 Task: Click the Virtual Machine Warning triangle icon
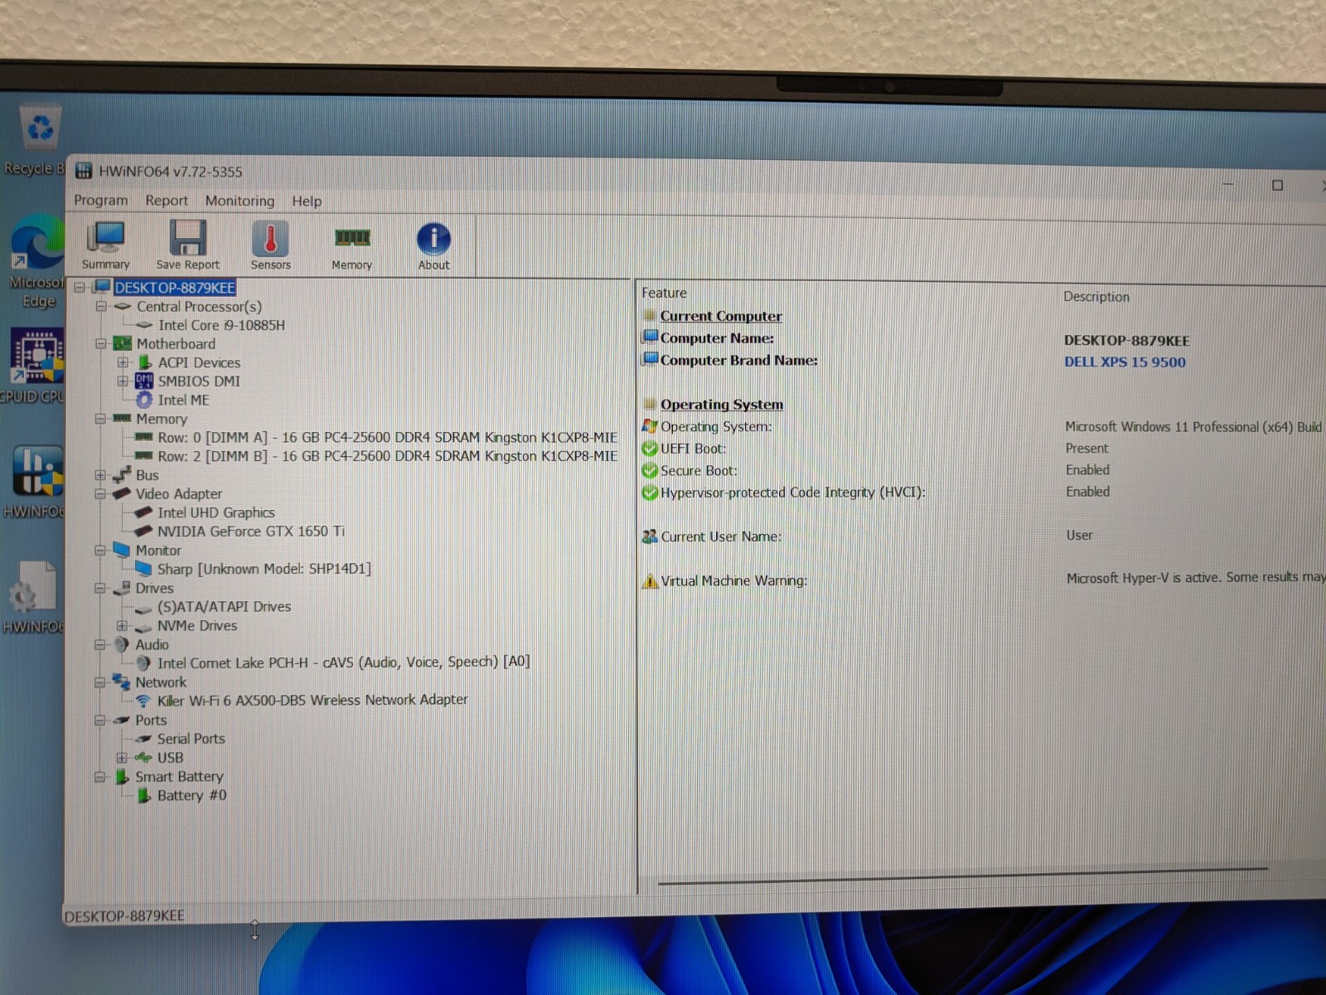650,581
